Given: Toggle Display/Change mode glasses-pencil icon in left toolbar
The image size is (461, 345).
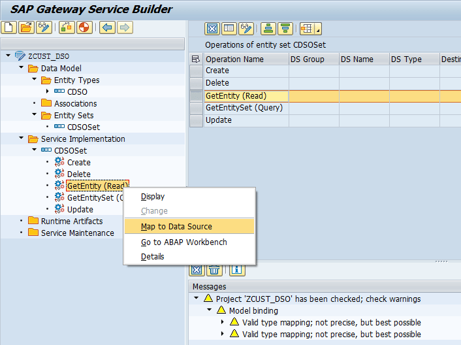Looking at the screenshot, I should [x=44, y=27].
